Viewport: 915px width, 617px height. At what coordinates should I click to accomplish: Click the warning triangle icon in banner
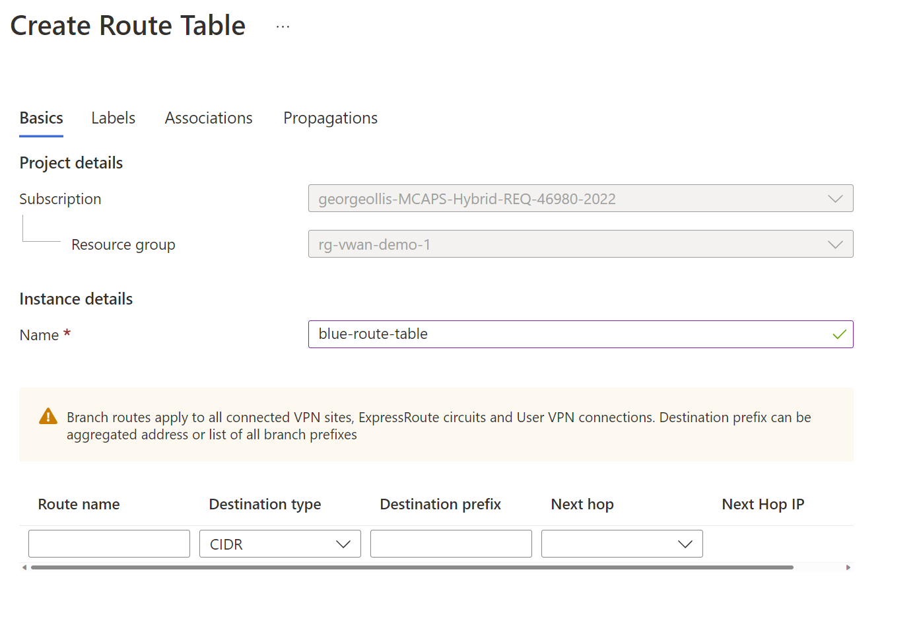[x=48, y=417]
